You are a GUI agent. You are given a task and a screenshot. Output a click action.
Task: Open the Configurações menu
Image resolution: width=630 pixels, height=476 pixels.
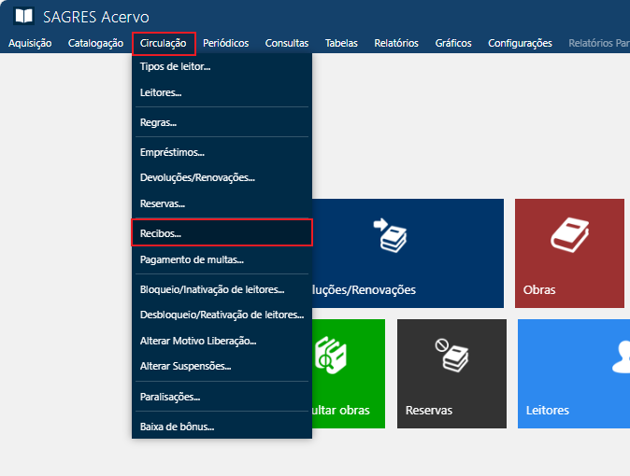520,43
